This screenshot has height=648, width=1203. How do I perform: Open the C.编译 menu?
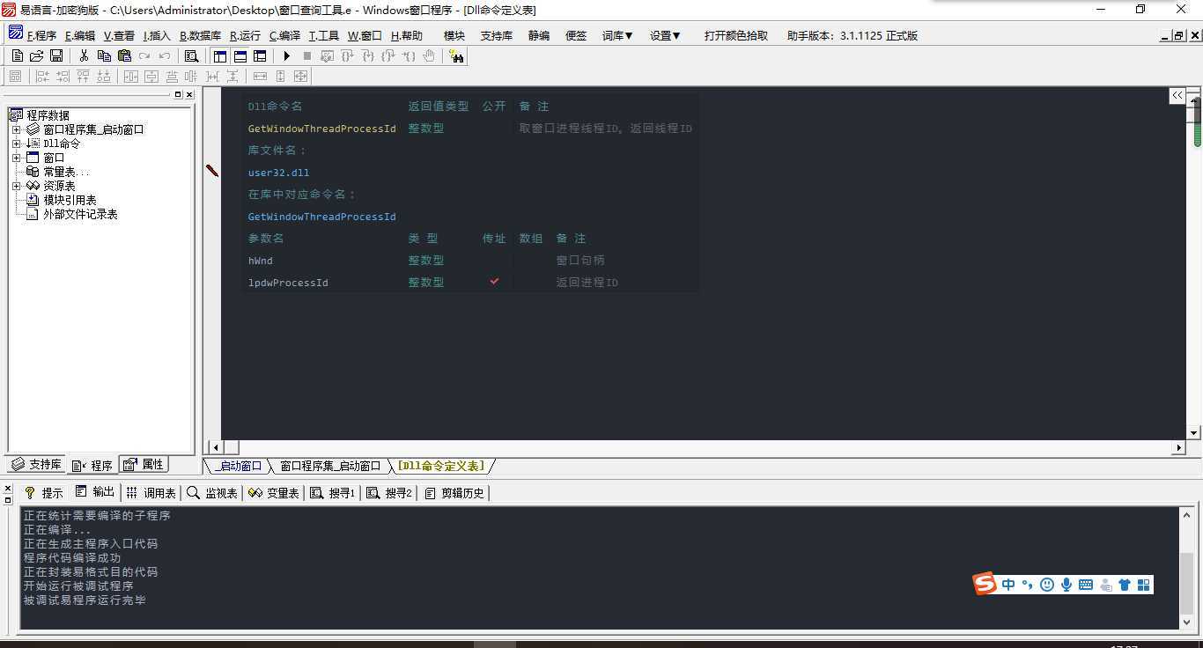[x=284, y=36]
